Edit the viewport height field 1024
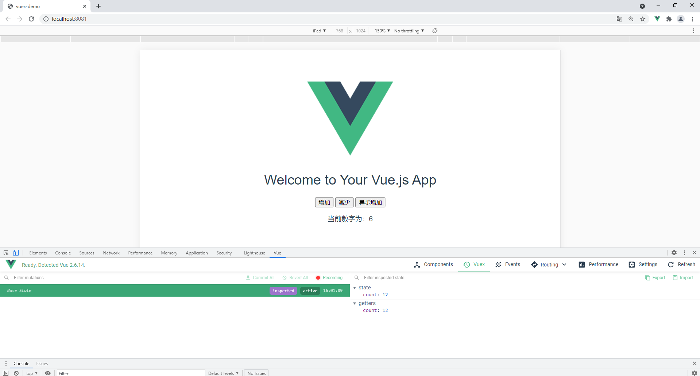This screenshot has width=700, height=376. pyautogui.click(x=361, y=31)
